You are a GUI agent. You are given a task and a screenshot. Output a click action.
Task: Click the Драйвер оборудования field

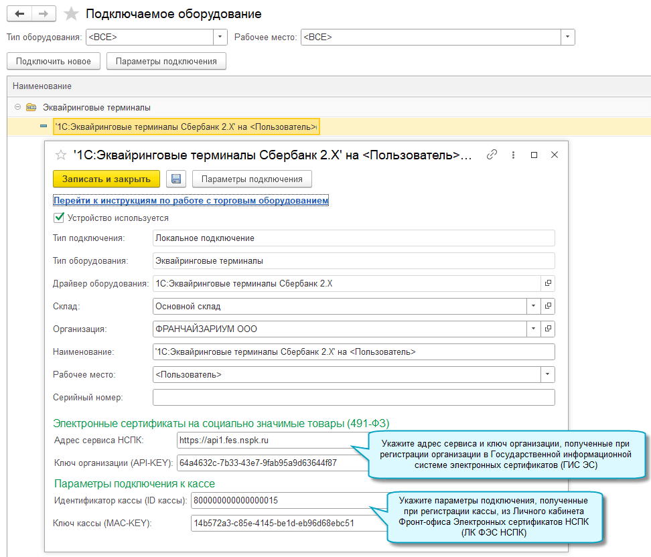pos(347,283)
